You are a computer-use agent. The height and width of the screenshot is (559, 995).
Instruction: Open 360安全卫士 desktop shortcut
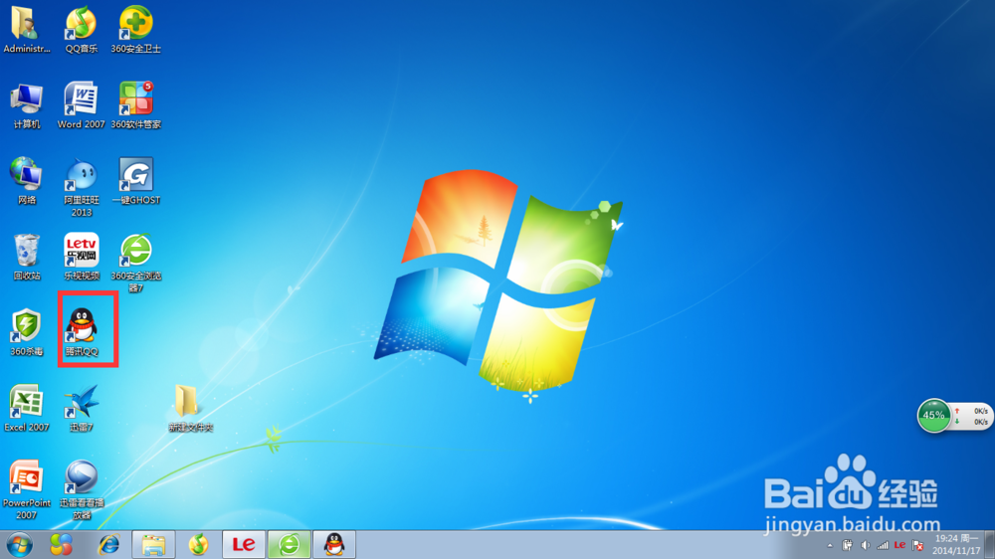[x=135, y=29]
